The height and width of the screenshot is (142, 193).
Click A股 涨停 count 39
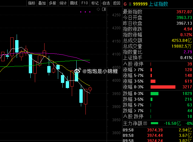click(190, 64)
